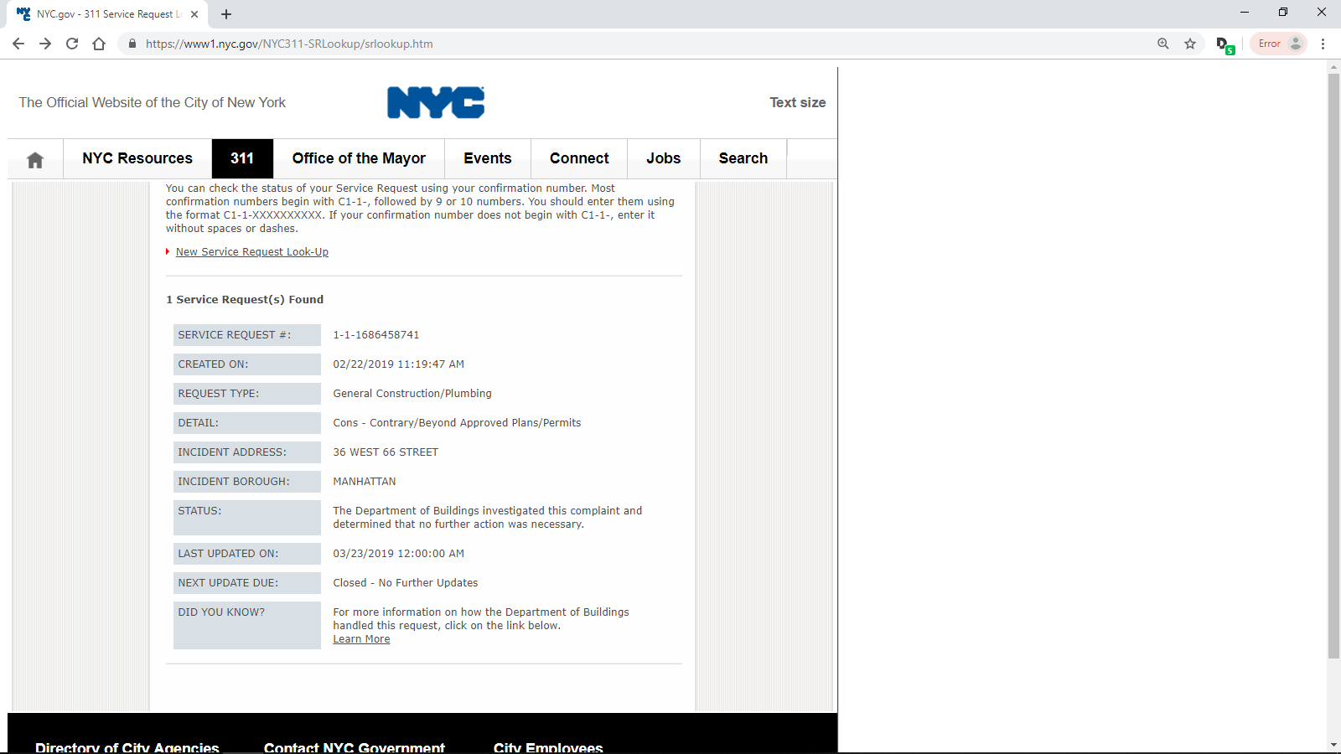Reload the current page
This screenshot has width=1341, height=754.
[72, 44]
